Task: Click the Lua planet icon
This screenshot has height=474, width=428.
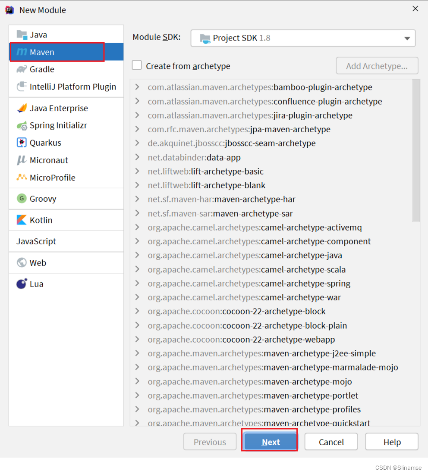Action: click(22, 284)
